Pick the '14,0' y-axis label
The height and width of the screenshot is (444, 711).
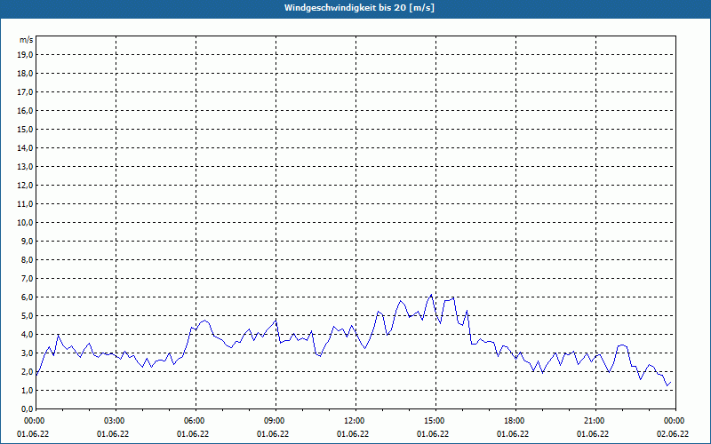tap(25, 147)
